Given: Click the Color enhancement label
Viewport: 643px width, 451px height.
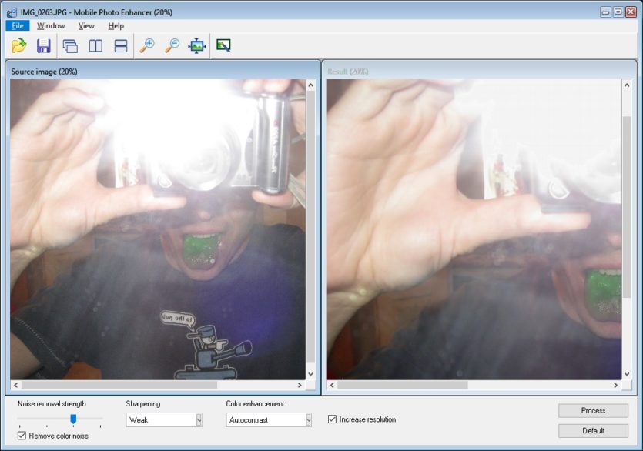Looking at the screenshot, I should 255,403.
